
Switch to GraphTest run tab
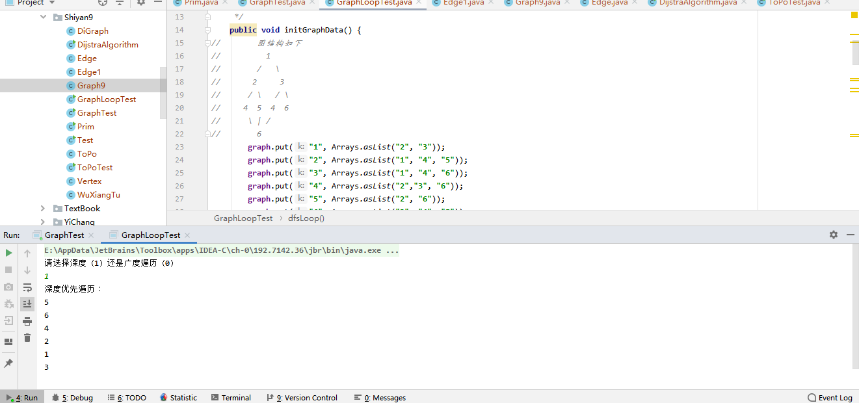tap(64, 235)
